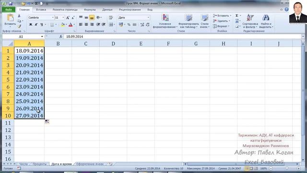The image size is (307, 173).
Task: Click the zoom slider handle
Action: pyautogui.click(x=287, y=169)
